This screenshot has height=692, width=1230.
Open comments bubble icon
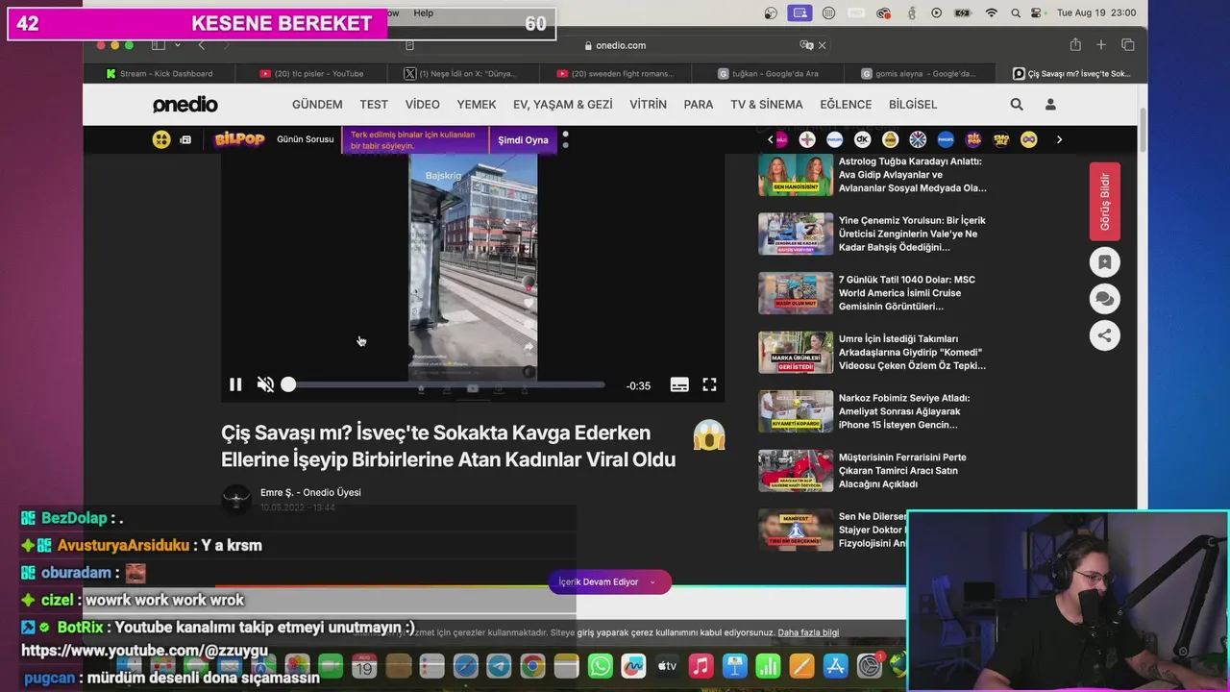(1104, 299)
